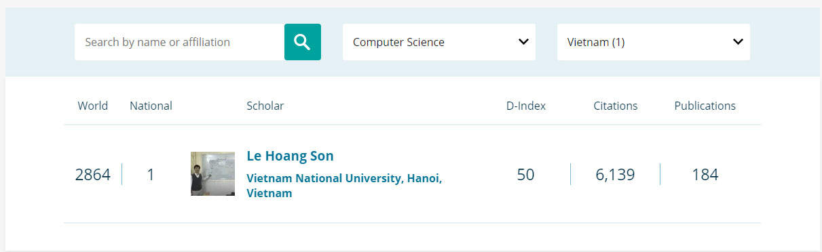Click the Scholar column header
The image size is (822, 252).
coord(265,106)
